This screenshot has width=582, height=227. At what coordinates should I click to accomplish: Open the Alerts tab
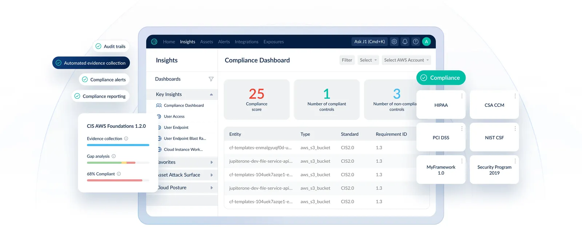tap(224, 42)
